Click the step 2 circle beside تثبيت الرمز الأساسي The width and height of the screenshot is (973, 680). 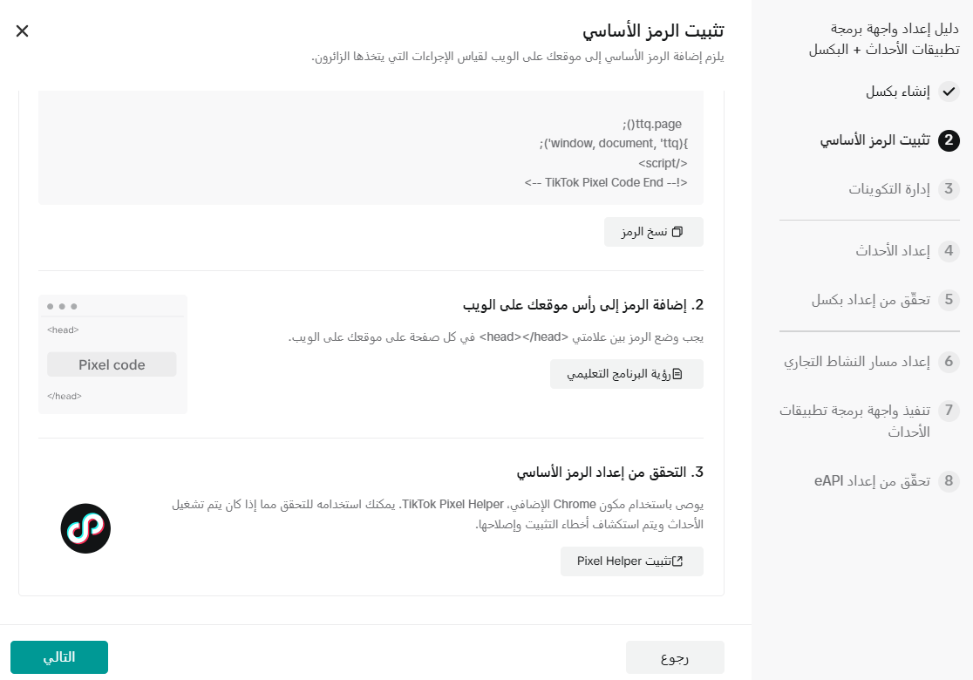pyautogui.click(x=950, y=139)
